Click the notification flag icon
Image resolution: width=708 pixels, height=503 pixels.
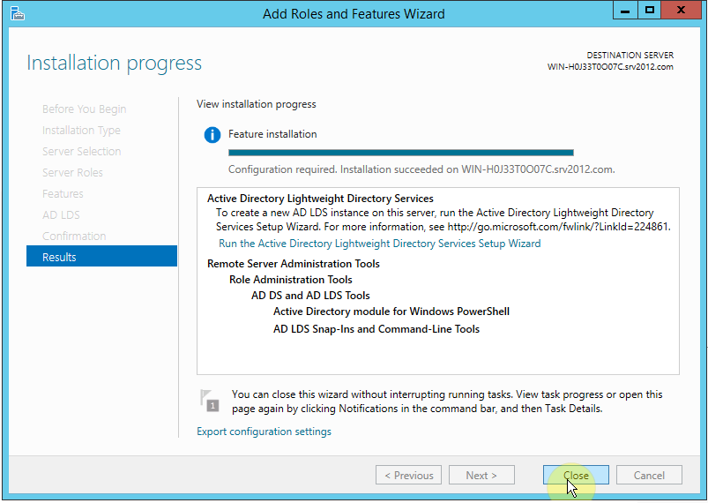(208, 400)
